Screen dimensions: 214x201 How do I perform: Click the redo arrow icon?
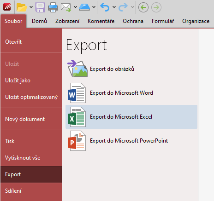point(123,7)
